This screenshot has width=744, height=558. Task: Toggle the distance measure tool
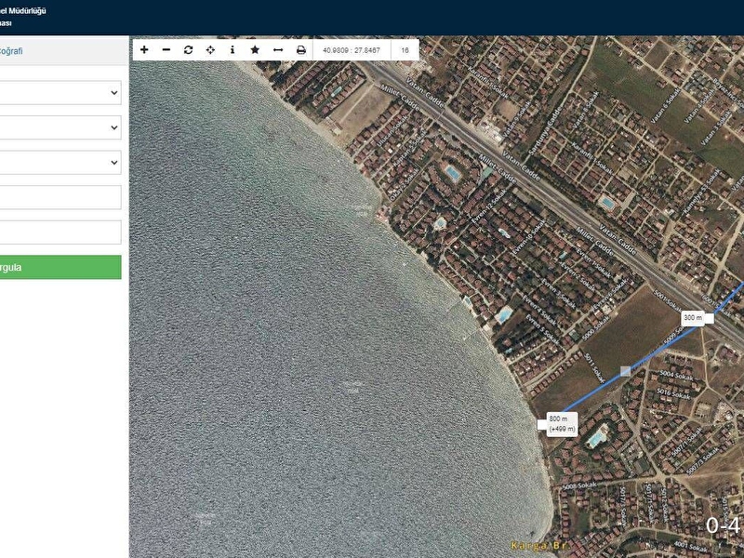coord(278,50)
